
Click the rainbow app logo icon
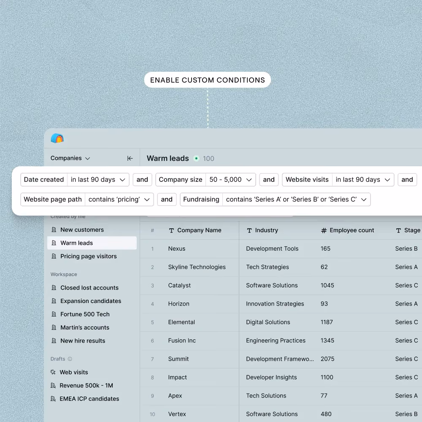click(x=57, y=138)
